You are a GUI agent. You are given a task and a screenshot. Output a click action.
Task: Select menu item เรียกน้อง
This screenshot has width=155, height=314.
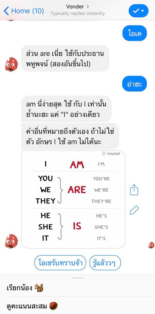coord(77,288)
